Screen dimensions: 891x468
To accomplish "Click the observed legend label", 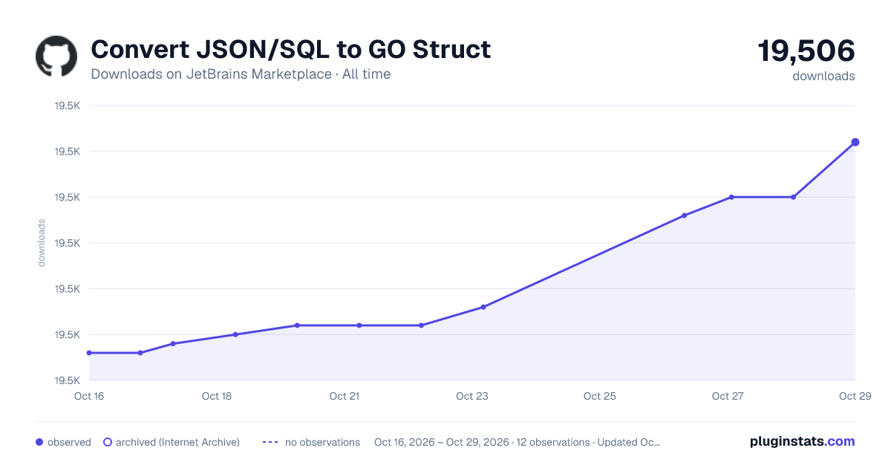I will (69, 442).
